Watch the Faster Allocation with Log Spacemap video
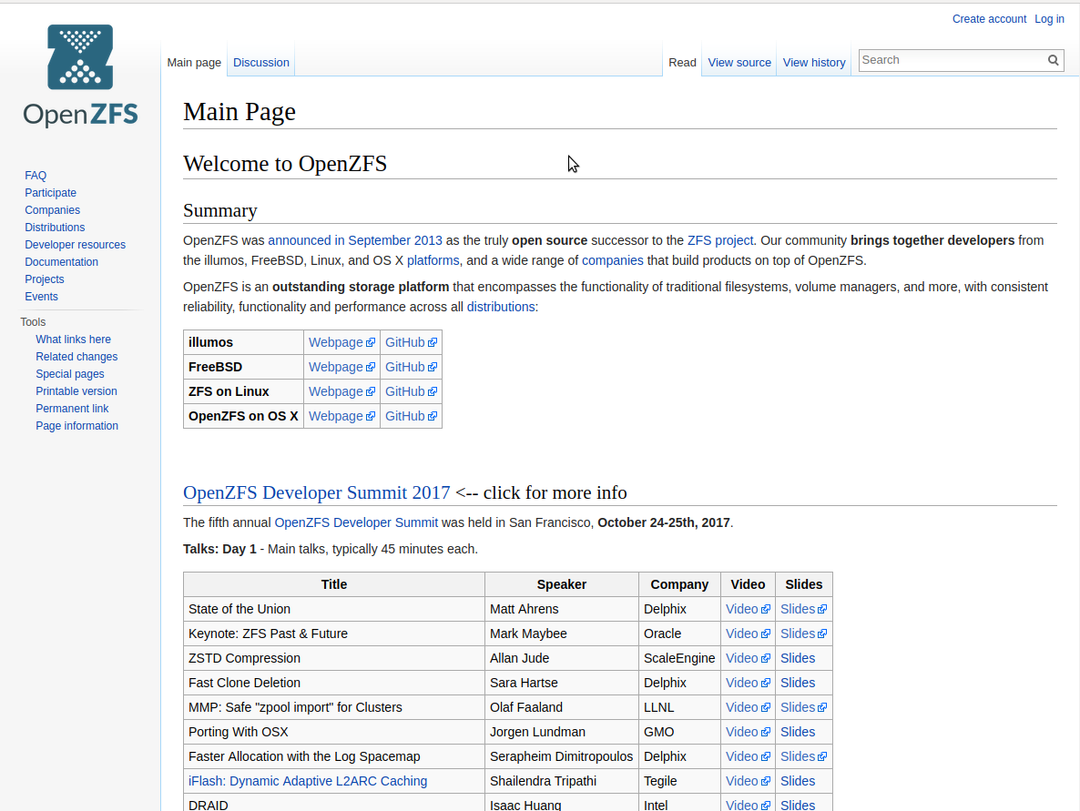The width and height of the screenshot is (1080, 811). tap(748, 755)
